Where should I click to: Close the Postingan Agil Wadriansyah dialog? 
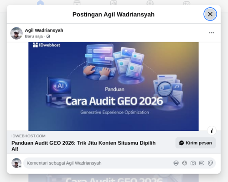(x=210, y=14)
